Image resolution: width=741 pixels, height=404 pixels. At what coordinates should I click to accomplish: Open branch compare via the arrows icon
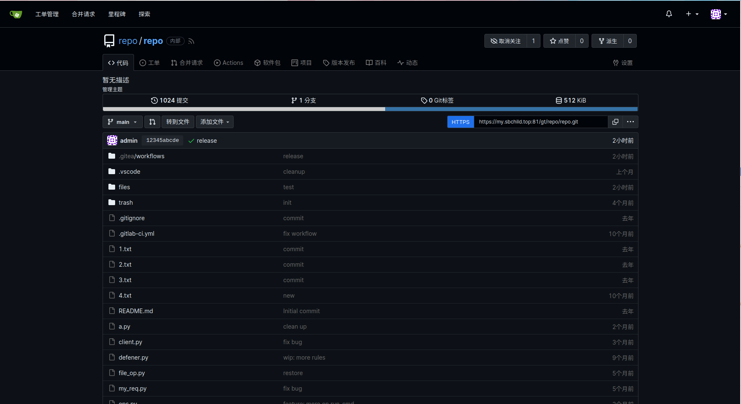[152, 122]
